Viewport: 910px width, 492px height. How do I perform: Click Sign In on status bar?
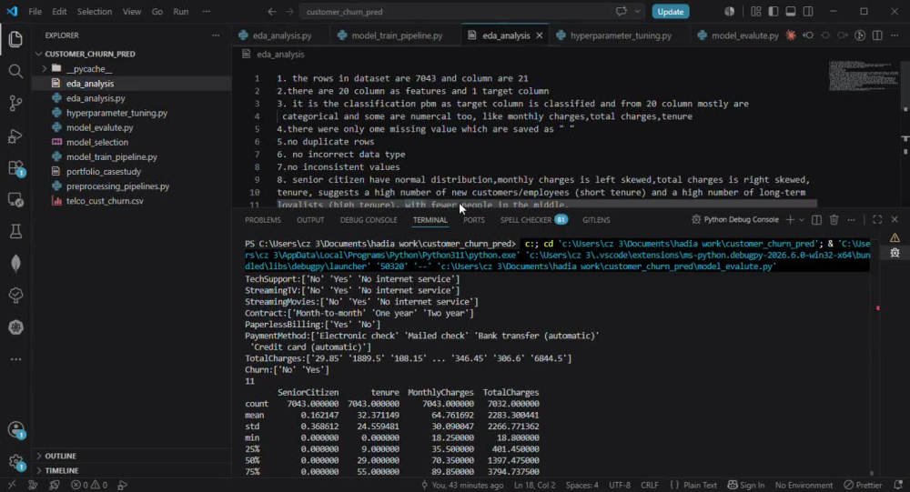click(746, 485)
